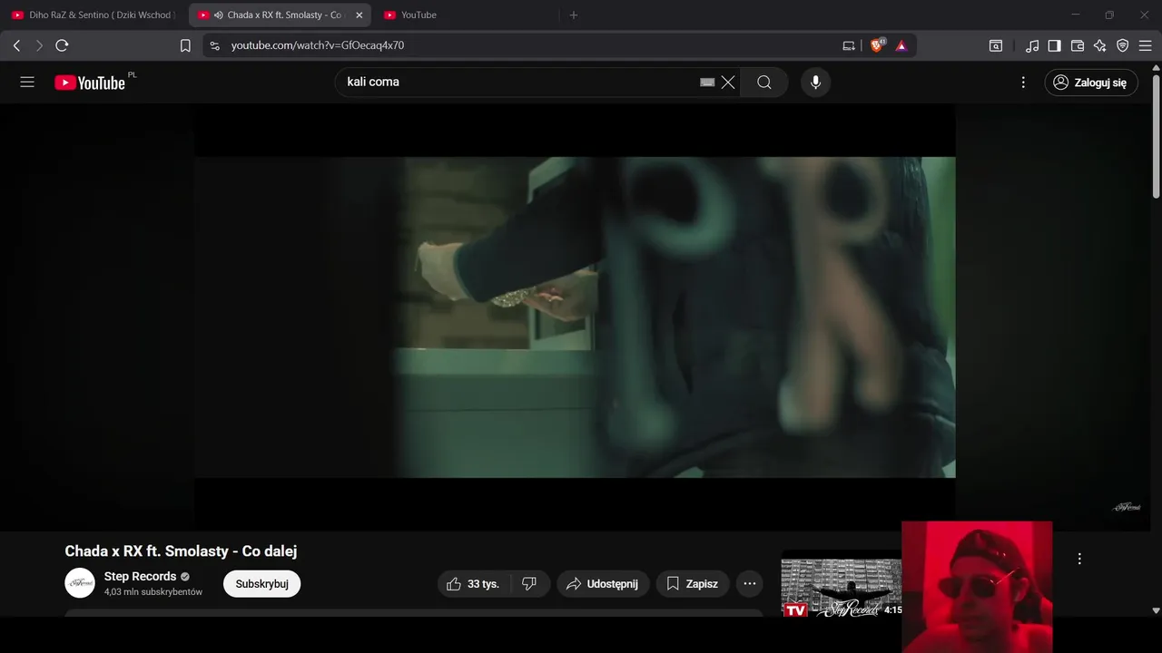Switch to the Diho RaZ & Sentino tab
This screenshot has height=653, width=1162.
pos(94,15)
